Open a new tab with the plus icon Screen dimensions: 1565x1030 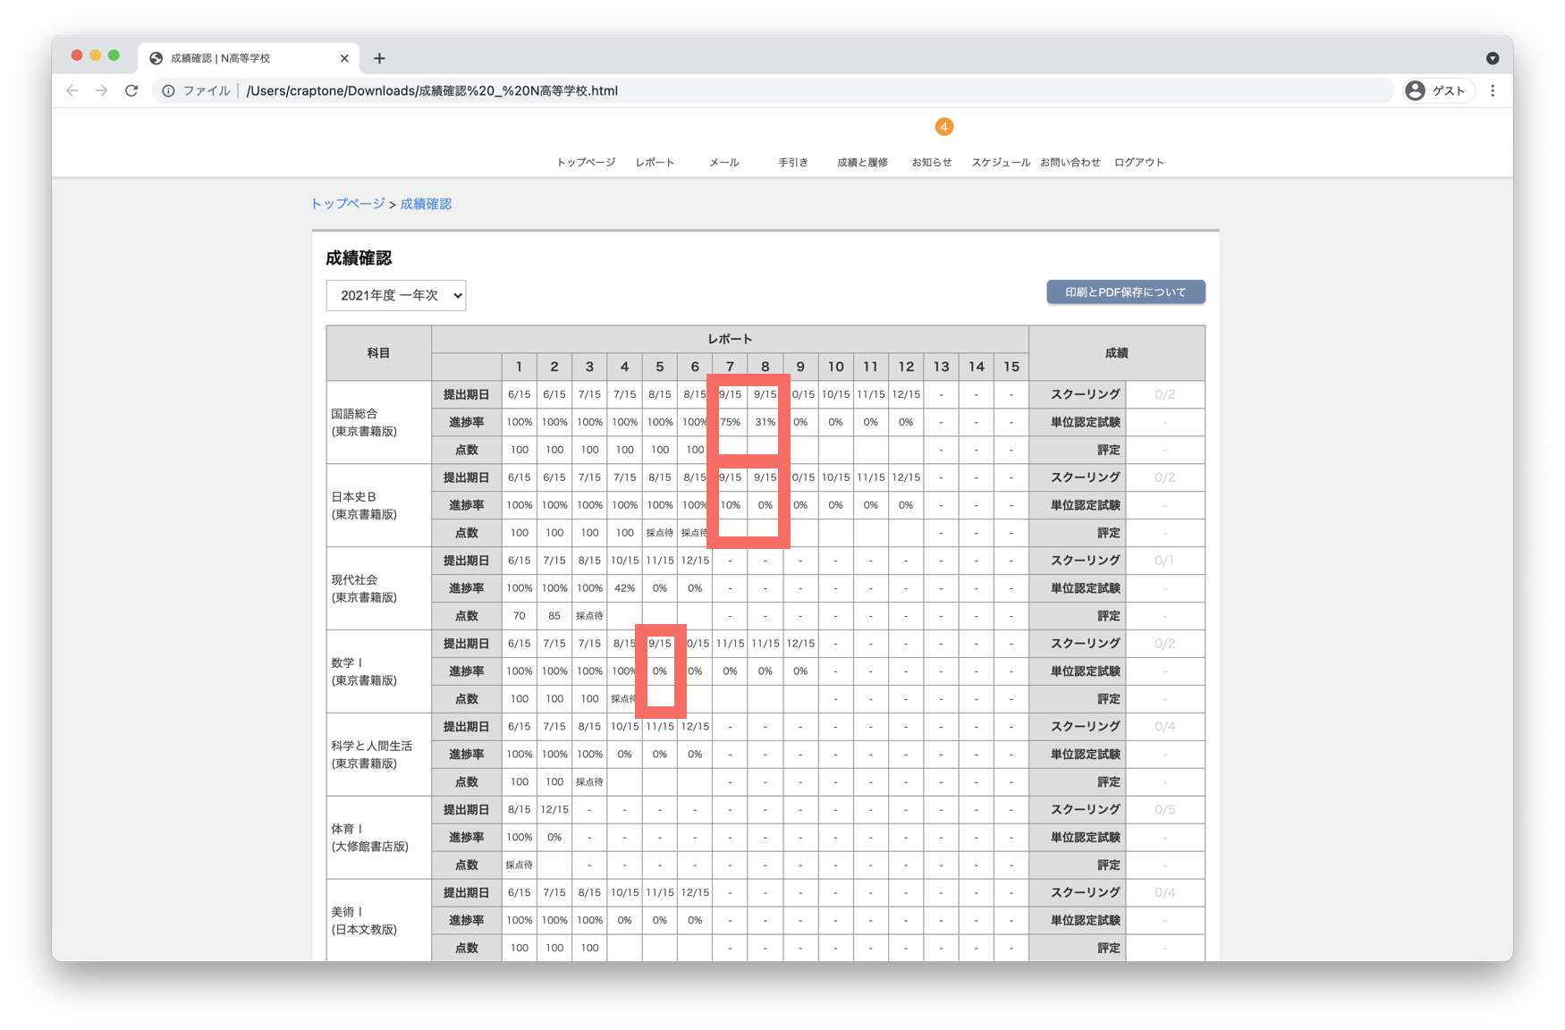[379, 58]
